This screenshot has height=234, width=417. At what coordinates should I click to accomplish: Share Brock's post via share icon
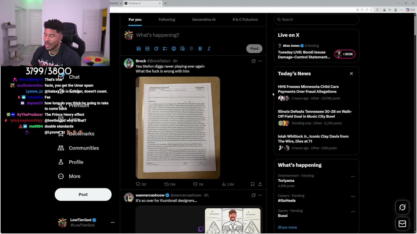click(260, 184)
